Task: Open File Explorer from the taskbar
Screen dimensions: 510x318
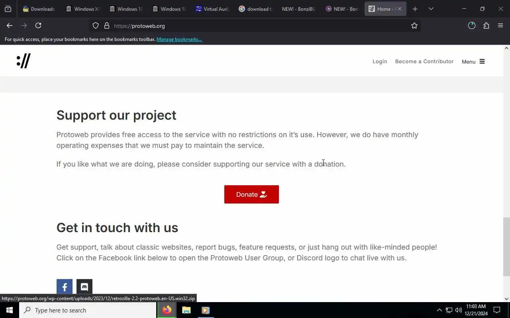Action: 186,310
